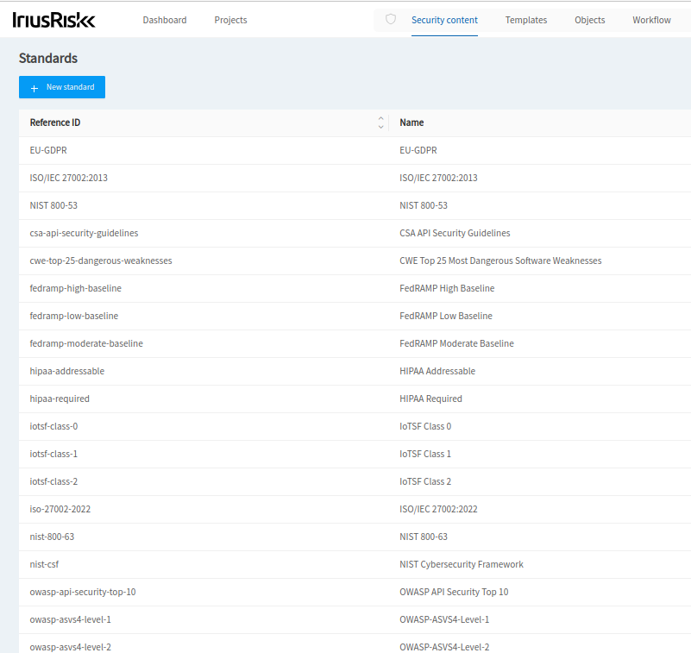Image resolution: width=691 pixels, height=653 pixels.
Task: Select the Security content tab
Action: point(444,20)
